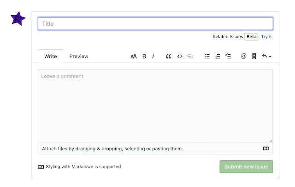This screenshot has height=187, width=295.
Task: Toggle bold text formatting
Action: click(x=144, y=57)
